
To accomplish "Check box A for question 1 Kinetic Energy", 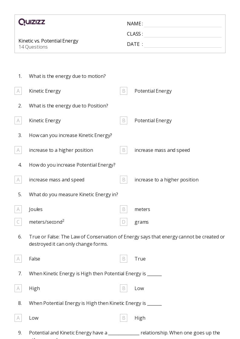I will coord(18,91).
